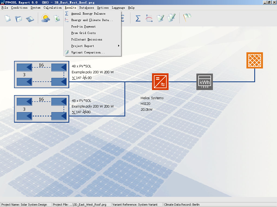Click the PV*SOL application icon in title bar

2,2
